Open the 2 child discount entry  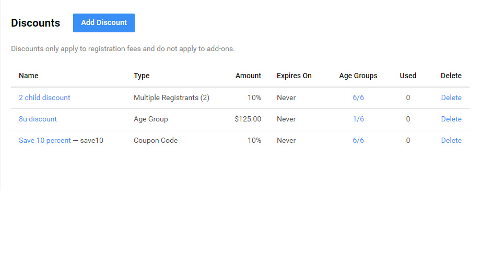point(44,97)
